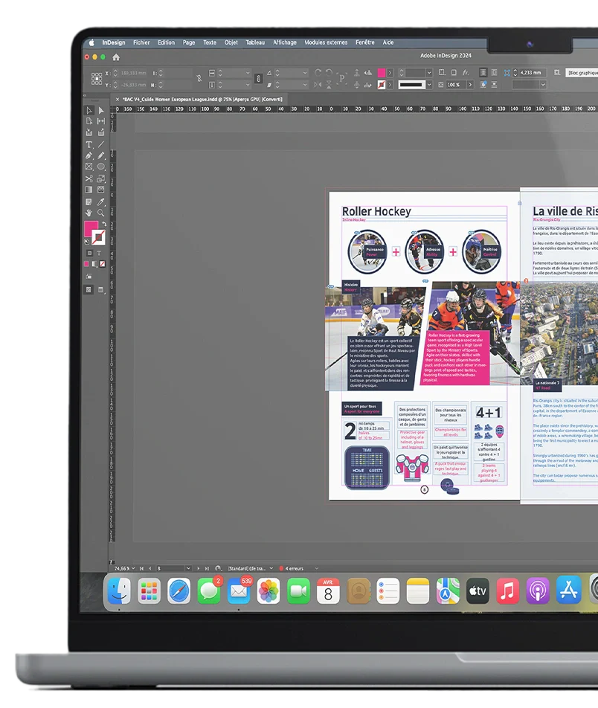This screenshot has width=598, height=708.
Task: Activate the Zoom tool
Action: point(100,213)
